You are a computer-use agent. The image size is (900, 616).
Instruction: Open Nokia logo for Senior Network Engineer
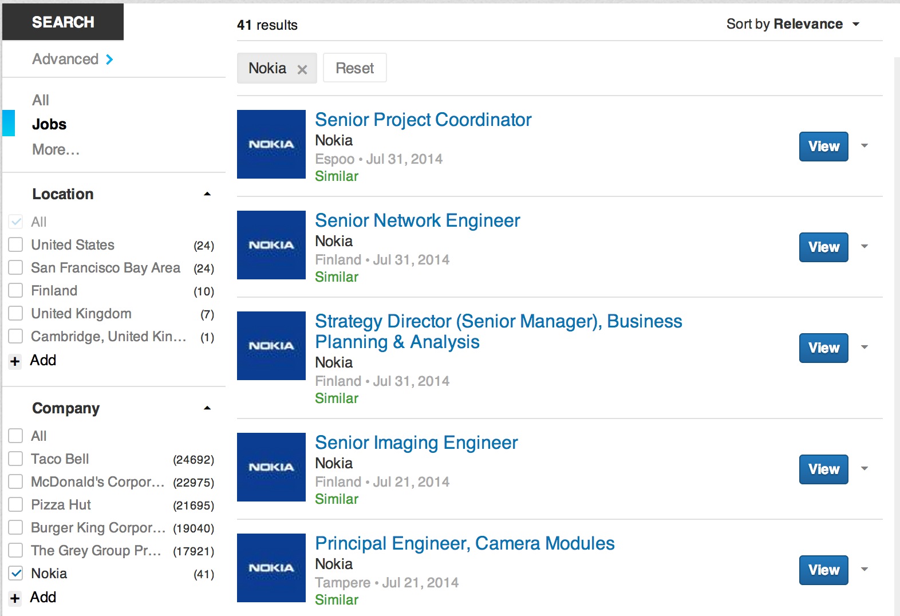[x=271, y=245]
